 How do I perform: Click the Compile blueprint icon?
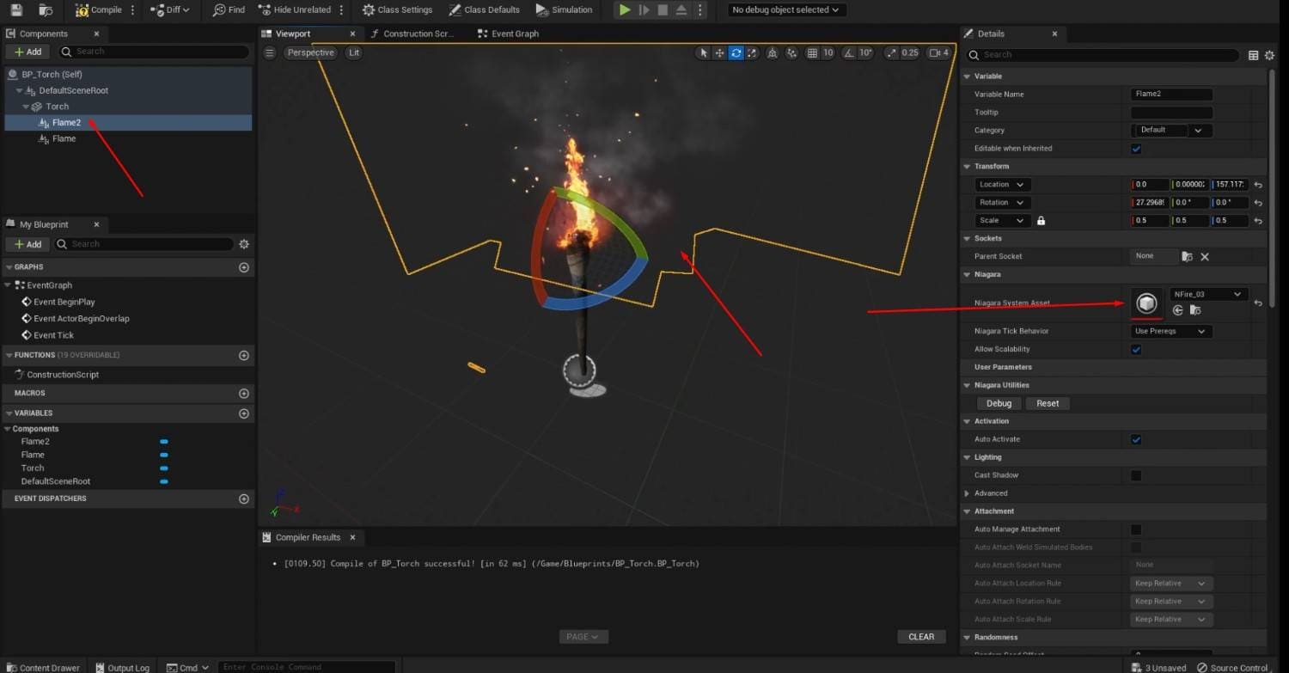(x=82, y=9)
